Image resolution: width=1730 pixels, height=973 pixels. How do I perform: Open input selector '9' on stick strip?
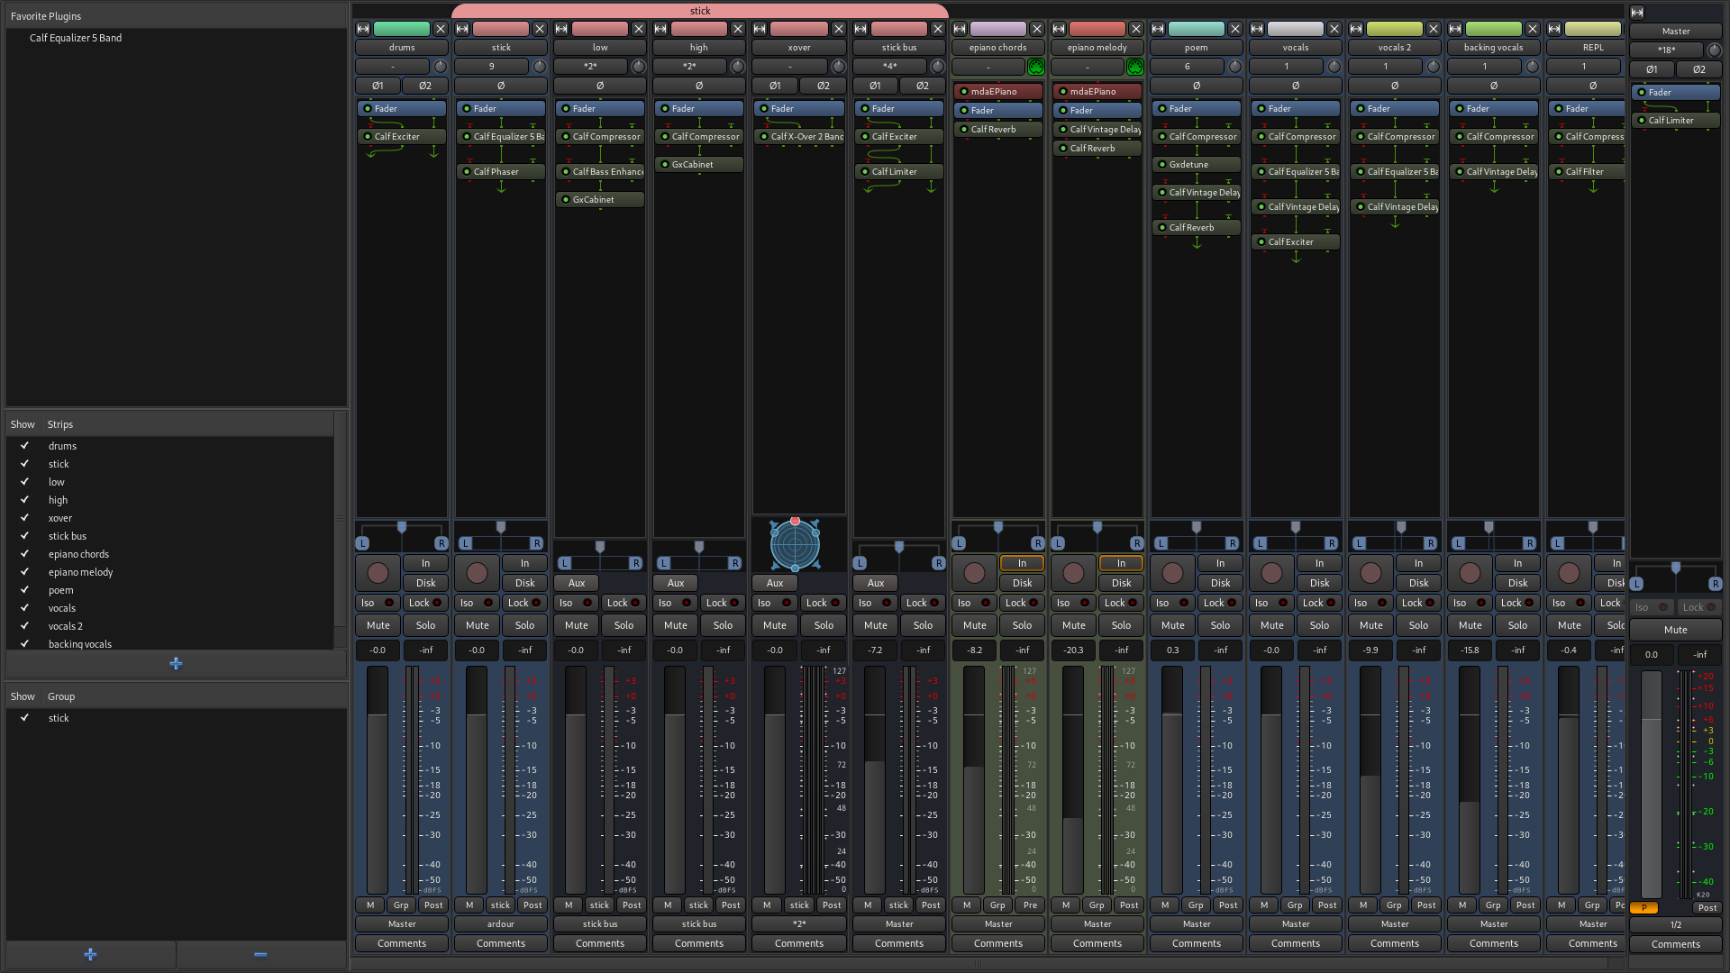click(x=492, y=67)
